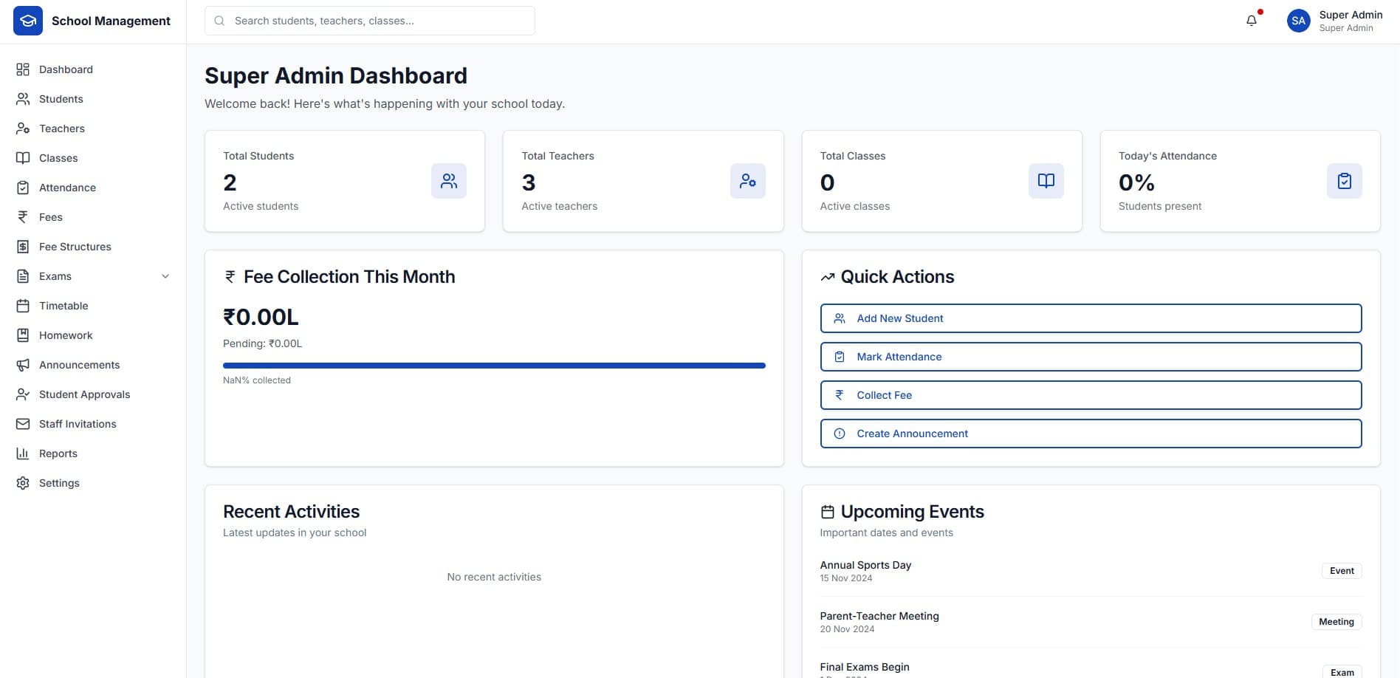Open the notification bell

pos(1251,20)
